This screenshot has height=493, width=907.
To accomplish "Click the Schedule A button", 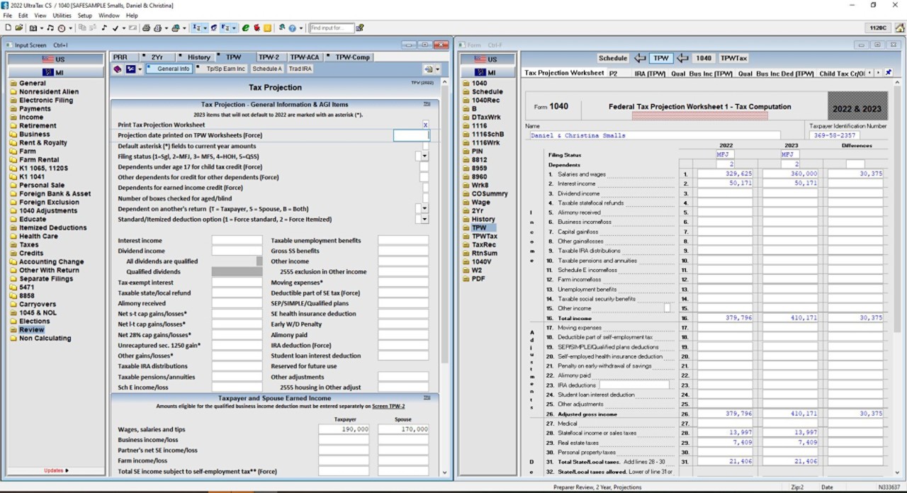I will coord(266,69).
